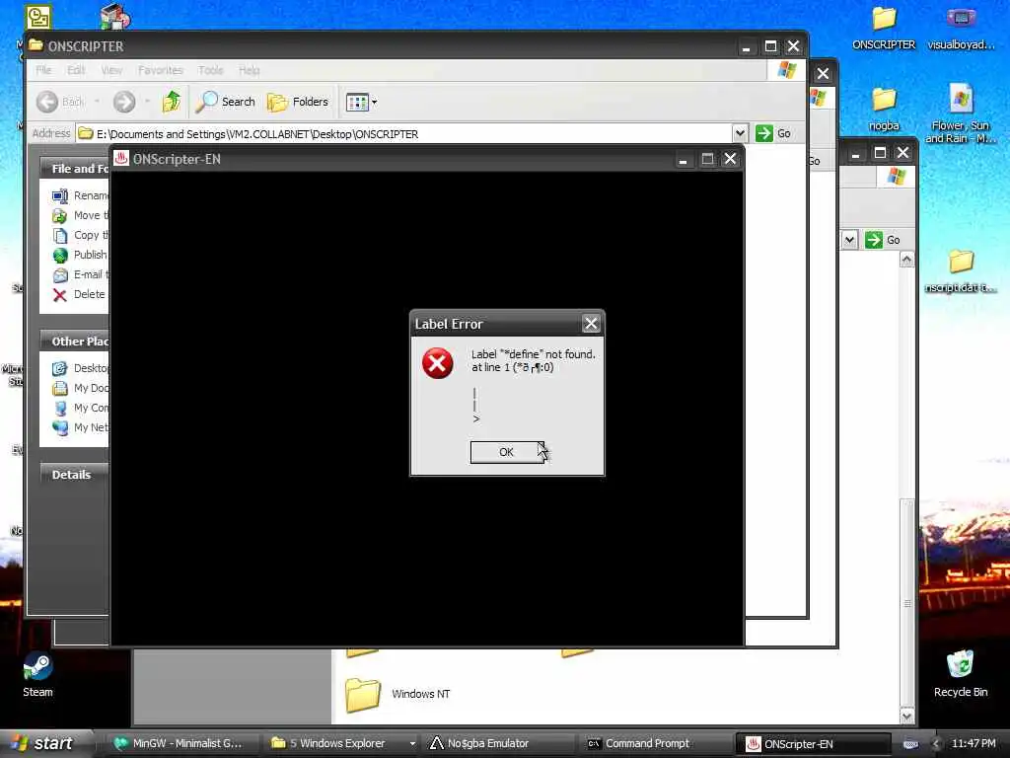
Task: Collapse the Other Places panel header
Action: (74, 341)
